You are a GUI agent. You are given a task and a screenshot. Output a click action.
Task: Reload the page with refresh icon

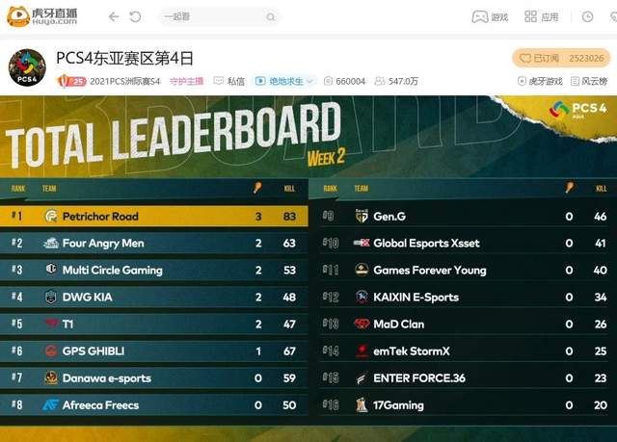[135, 17]
